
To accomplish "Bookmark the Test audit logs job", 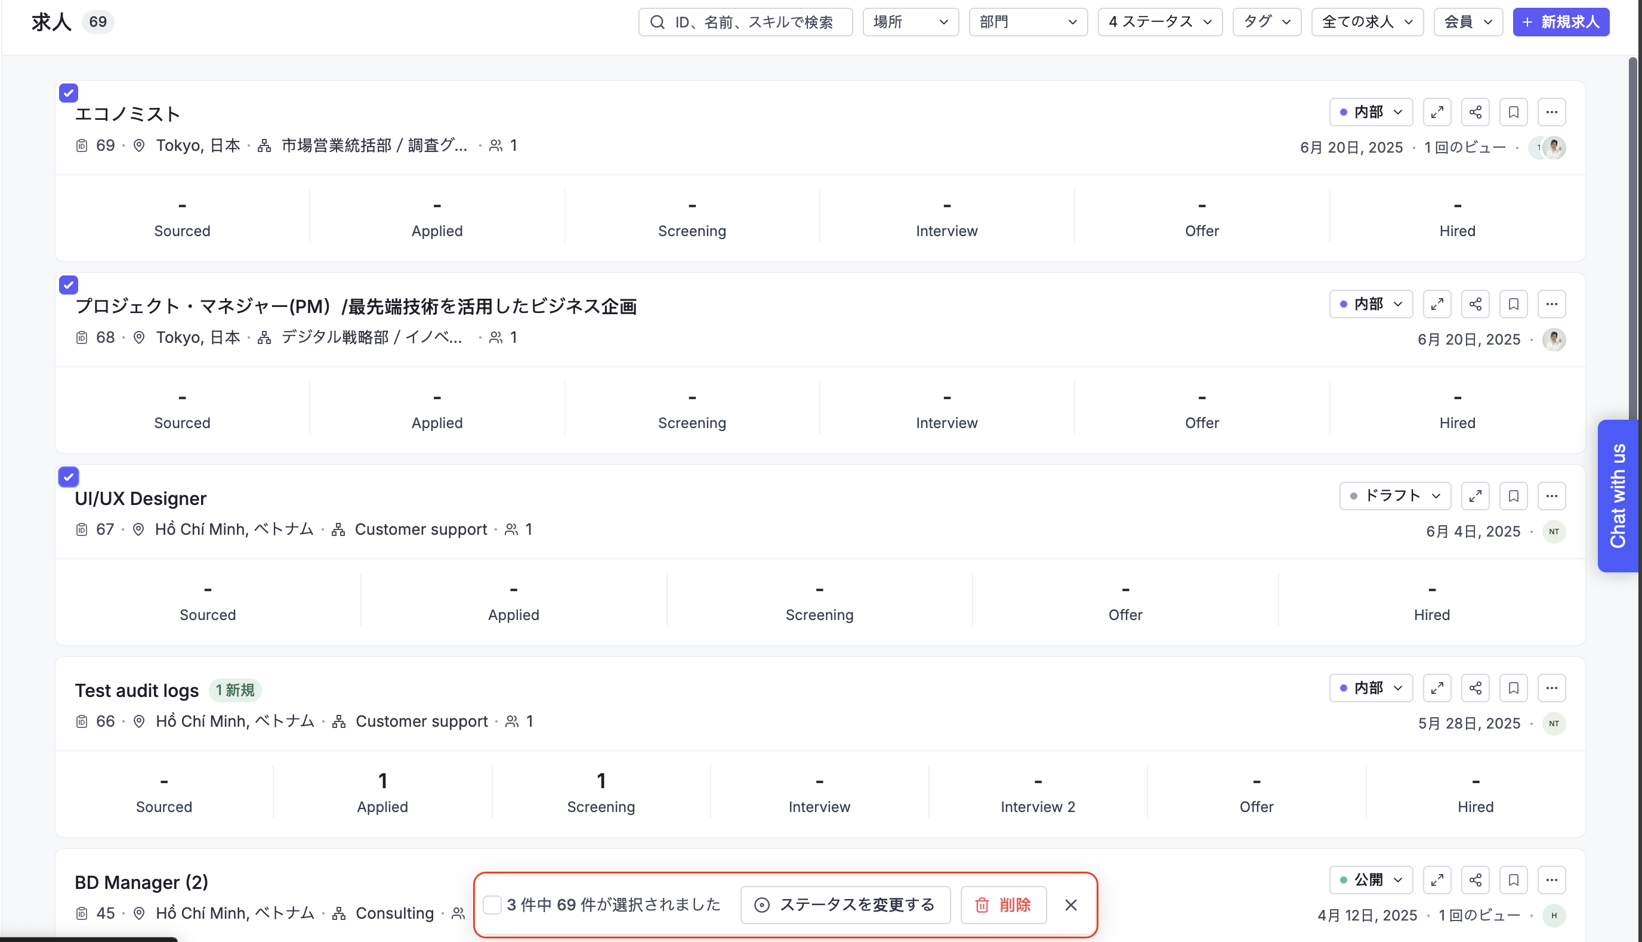I will [1513, 688].
